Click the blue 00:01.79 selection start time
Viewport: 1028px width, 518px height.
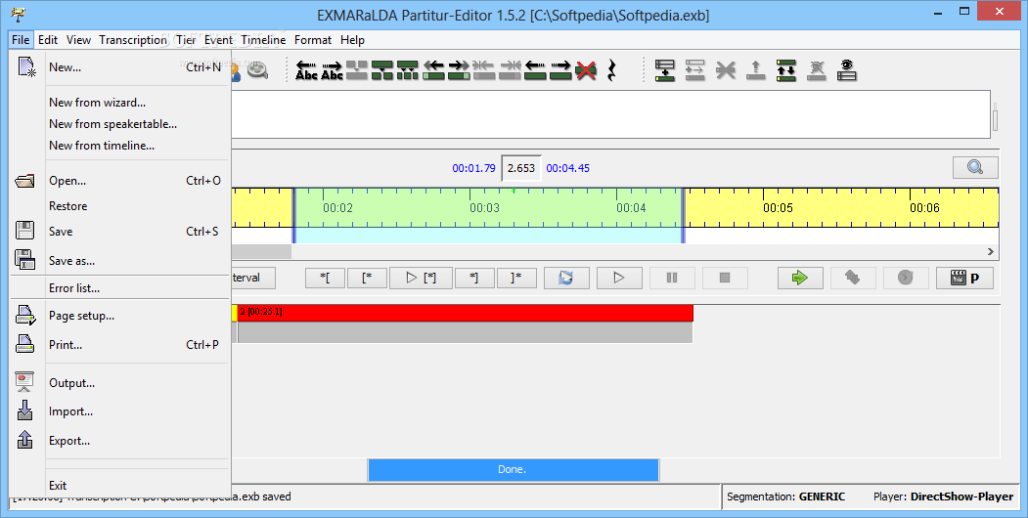[473, 168]
